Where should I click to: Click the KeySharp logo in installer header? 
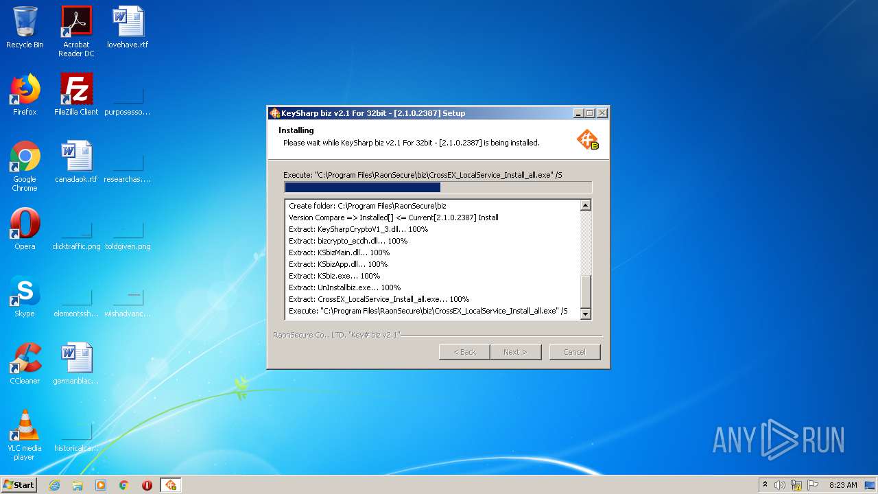(x=587, y=139)
